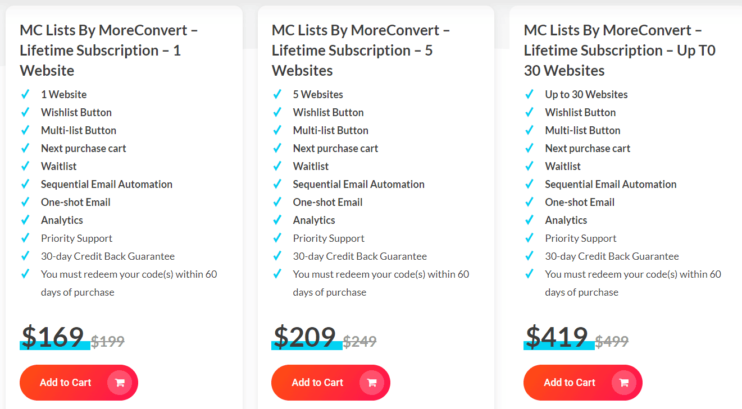This screenshot has height=409, width=742.
Task: Click Add to Cart for the 1 Website plan
Action: [79, 382]
